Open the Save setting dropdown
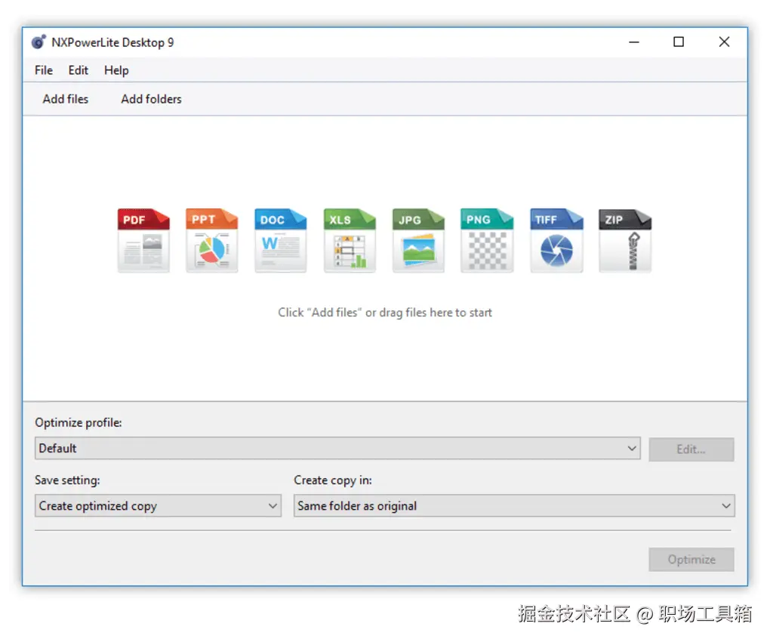This screenshot has height=642, width=770. click(x=158, y=505)
